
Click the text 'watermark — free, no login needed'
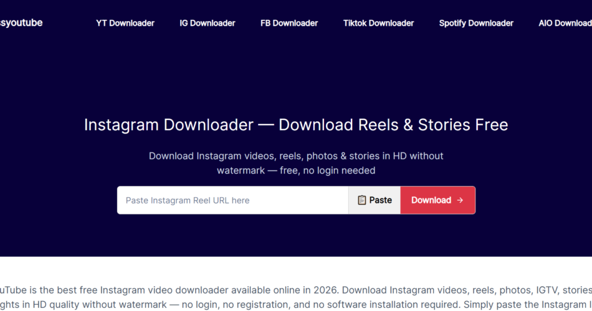tap(296, 170)
